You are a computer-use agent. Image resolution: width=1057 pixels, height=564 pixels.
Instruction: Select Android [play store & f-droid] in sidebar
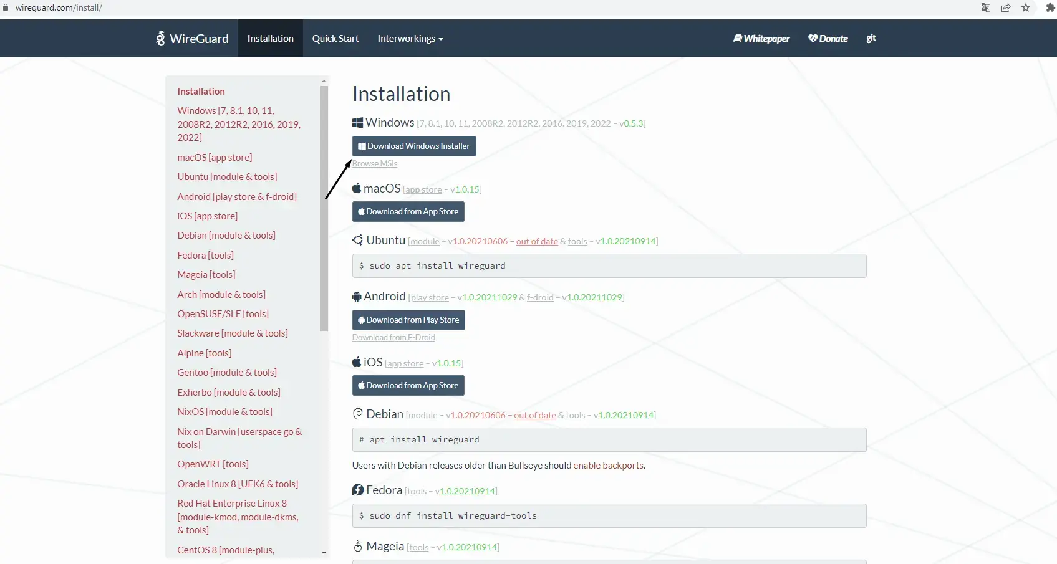point(237,196)
